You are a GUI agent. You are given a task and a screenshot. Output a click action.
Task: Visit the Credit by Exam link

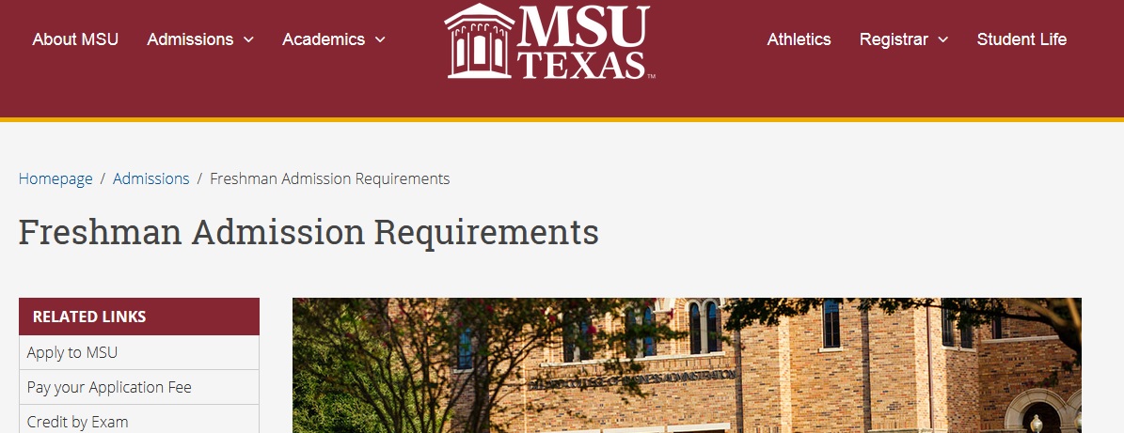pyautogui.click(x=77, y=422)
